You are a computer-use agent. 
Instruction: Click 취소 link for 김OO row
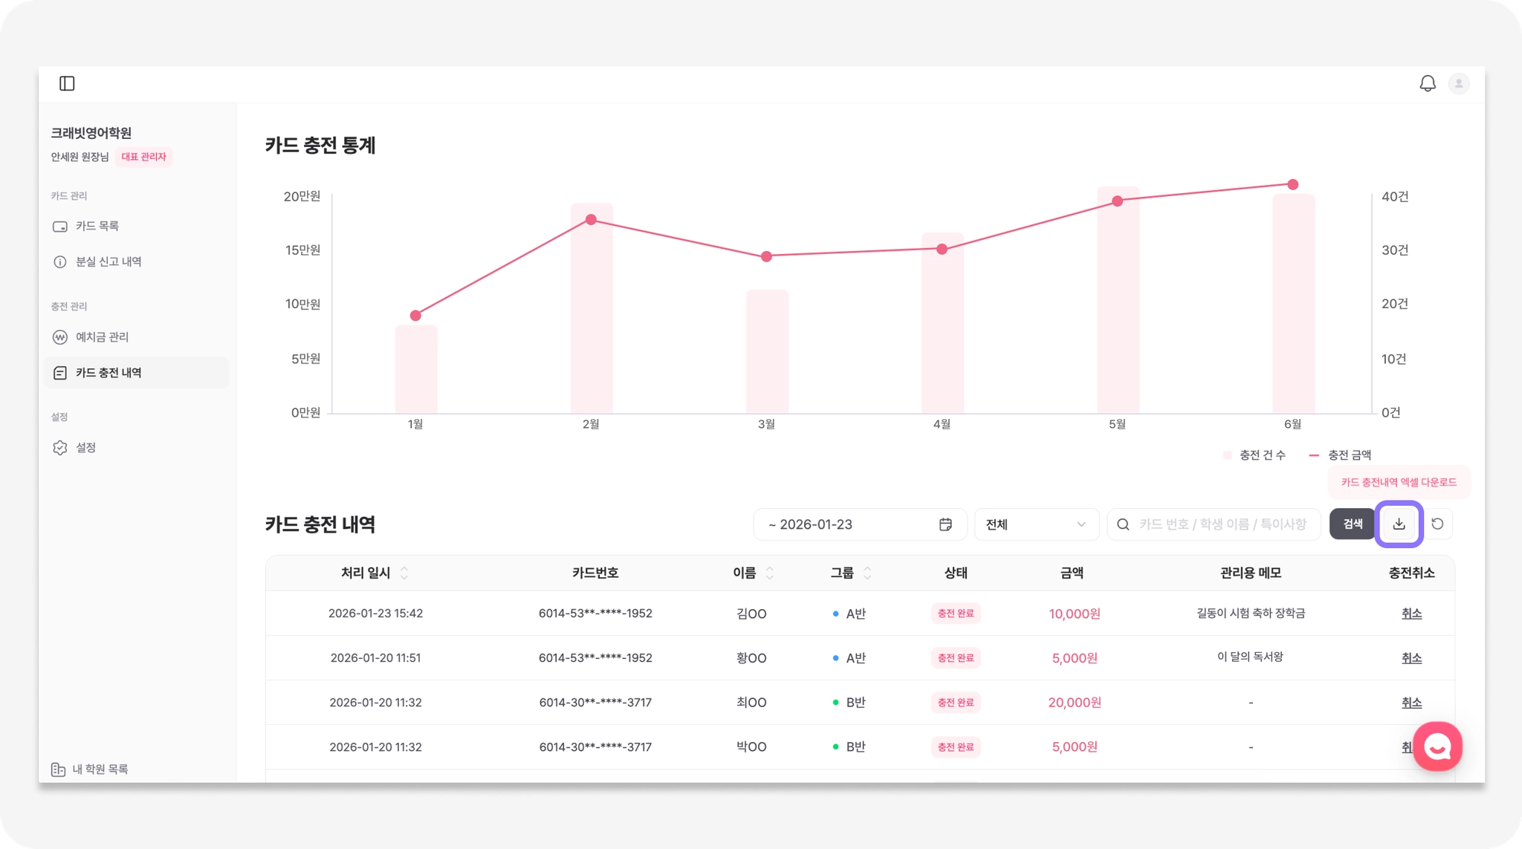coord(1411,614)
